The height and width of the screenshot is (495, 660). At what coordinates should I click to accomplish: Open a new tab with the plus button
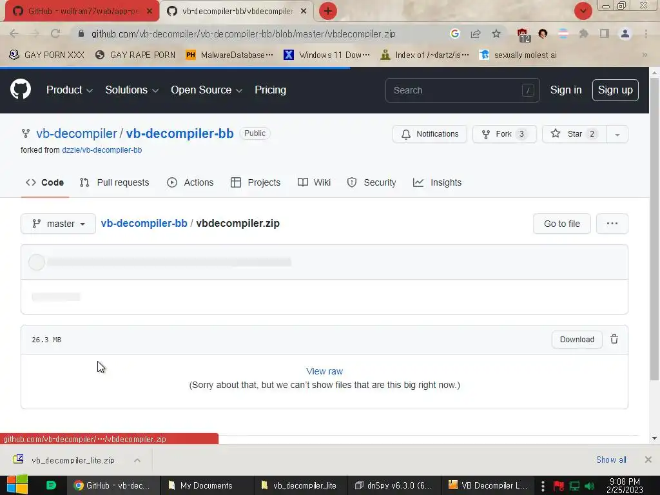tap(328, 11)
